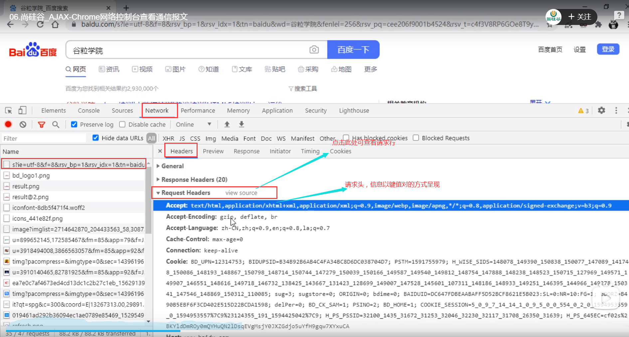This screenshot has width=629, height=337.
Task: Click the panda profile avatar icon
Action: click(613, 24)
